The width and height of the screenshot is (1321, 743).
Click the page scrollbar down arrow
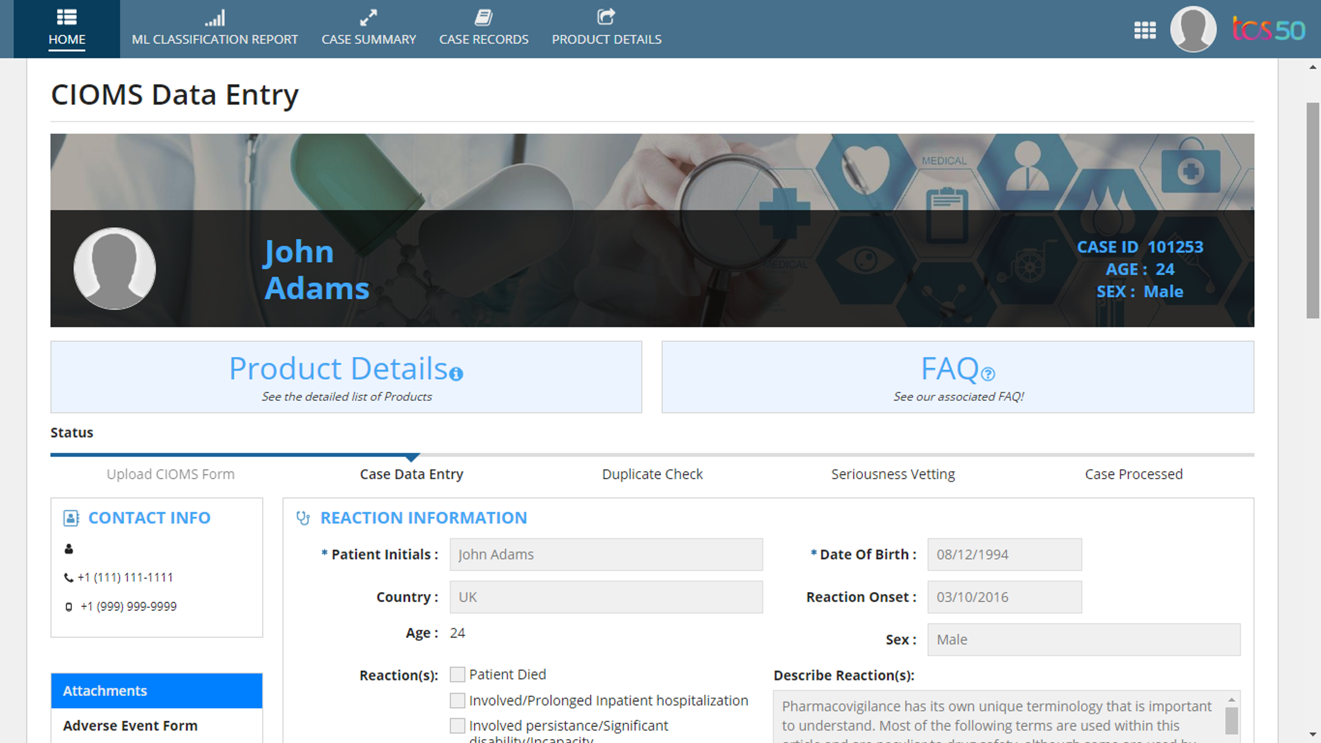point(1313,735)
